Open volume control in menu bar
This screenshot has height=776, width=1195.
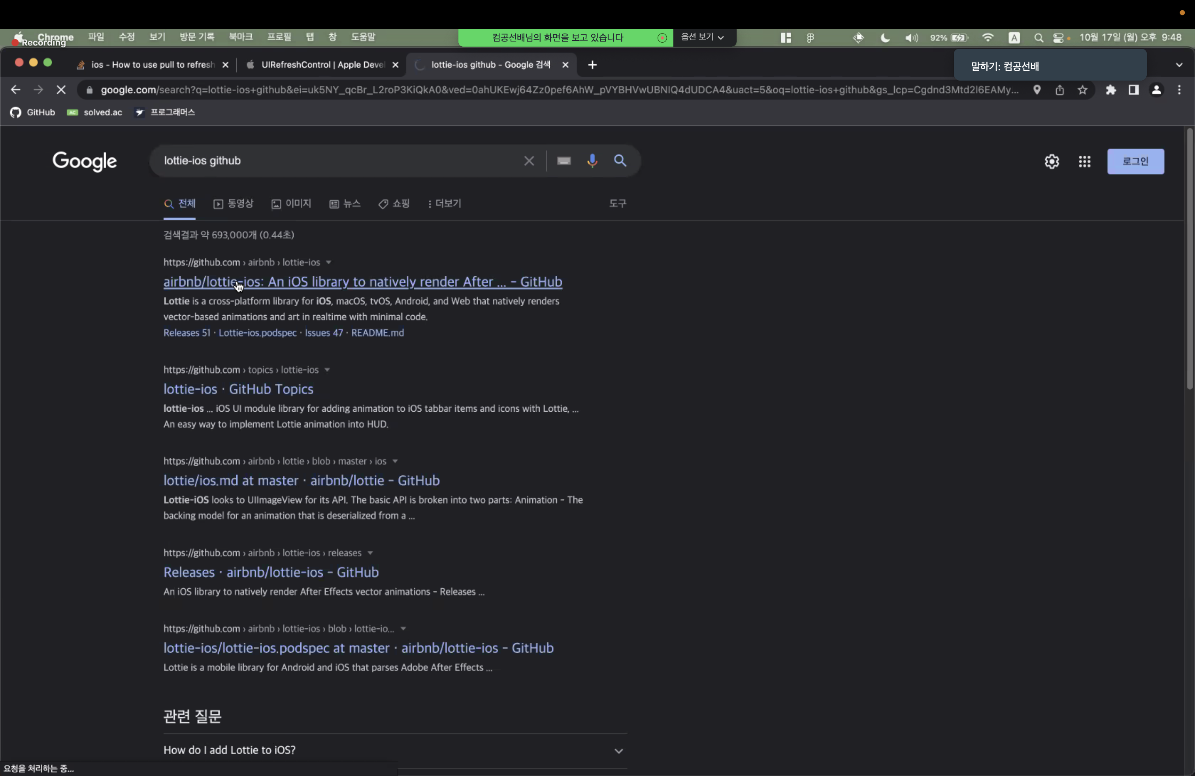click(x=911, y=38)
